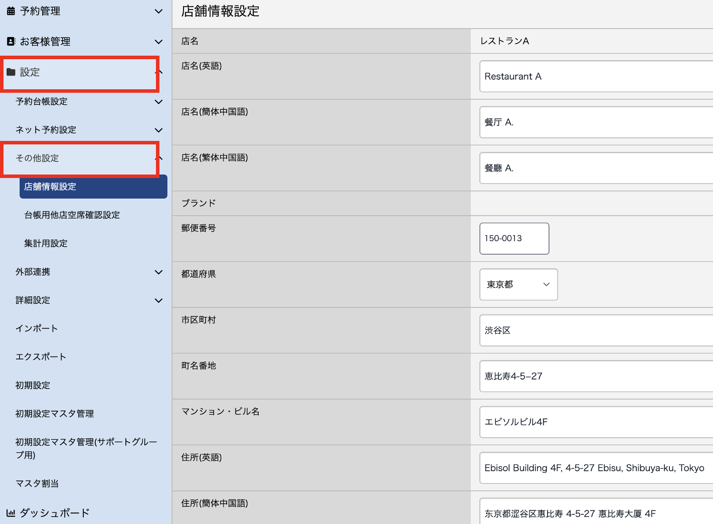Screen dimensions: 713x524
Task: Click the 店名(簡体中国語) input field
Action: tap(596, 122)
